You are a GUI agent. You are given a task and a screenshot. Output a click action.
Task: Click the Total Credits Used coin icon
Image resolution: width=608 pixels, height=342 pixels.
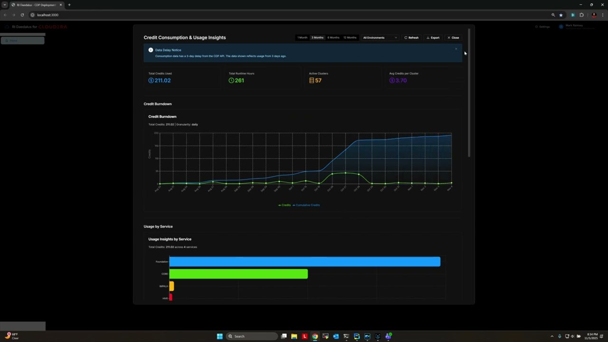coord(151,80)
